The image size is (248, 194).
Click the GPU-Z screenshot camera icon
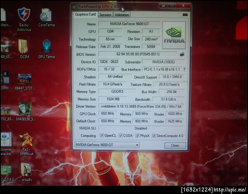185,15
